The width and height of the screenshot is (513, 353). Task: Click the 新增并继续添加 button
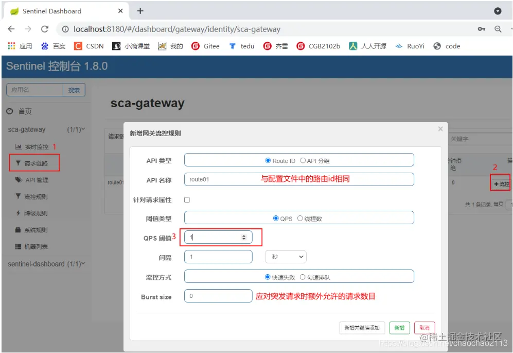(x=362, y=328)
